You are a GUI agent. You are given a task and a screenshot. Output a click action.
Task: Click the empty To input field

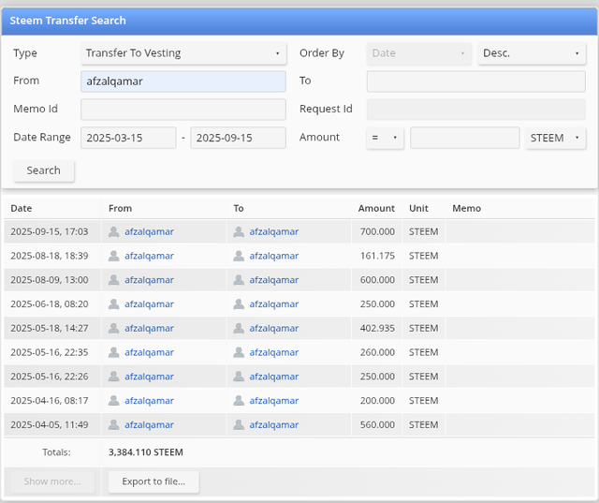tap(476, 81)
